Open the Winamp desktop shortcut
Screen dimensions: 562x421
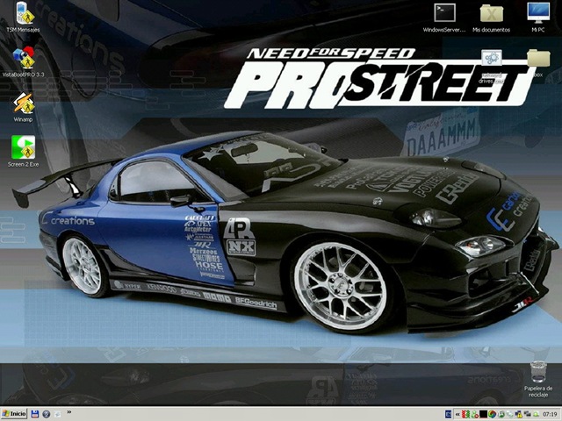click(24, 107)
